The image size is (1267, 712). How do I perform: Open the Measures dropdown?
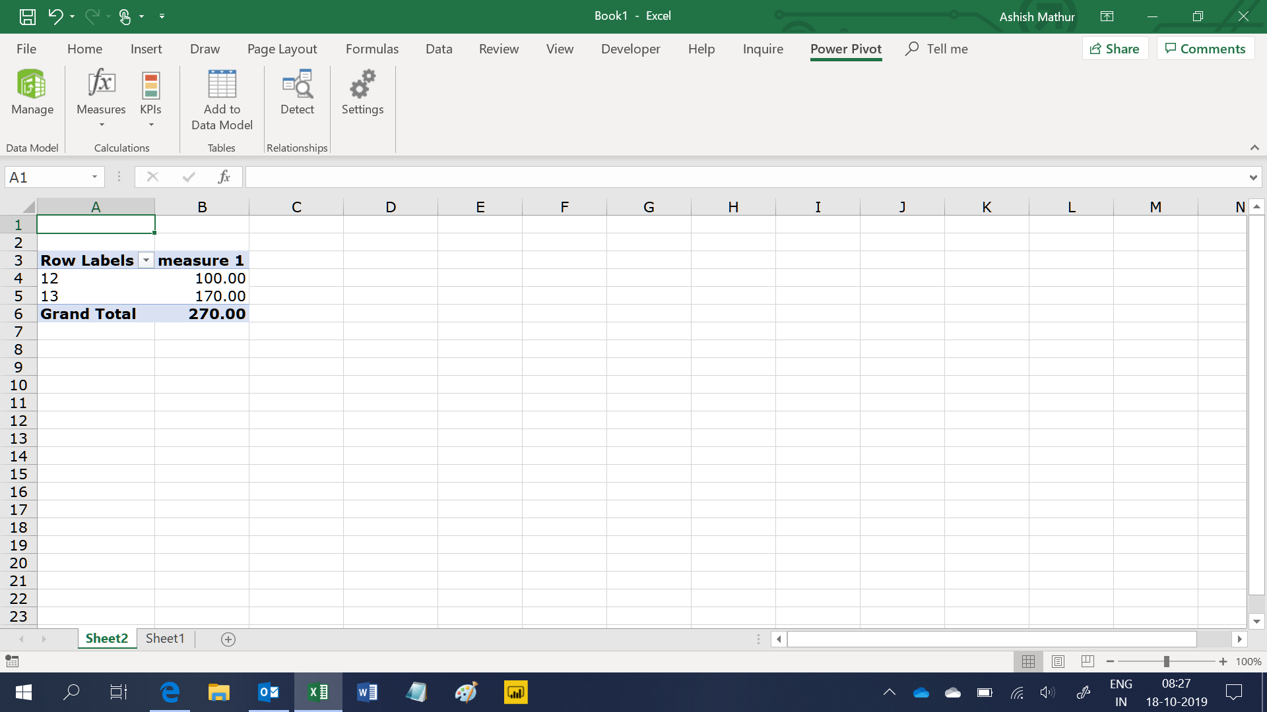tap(101, 99)
